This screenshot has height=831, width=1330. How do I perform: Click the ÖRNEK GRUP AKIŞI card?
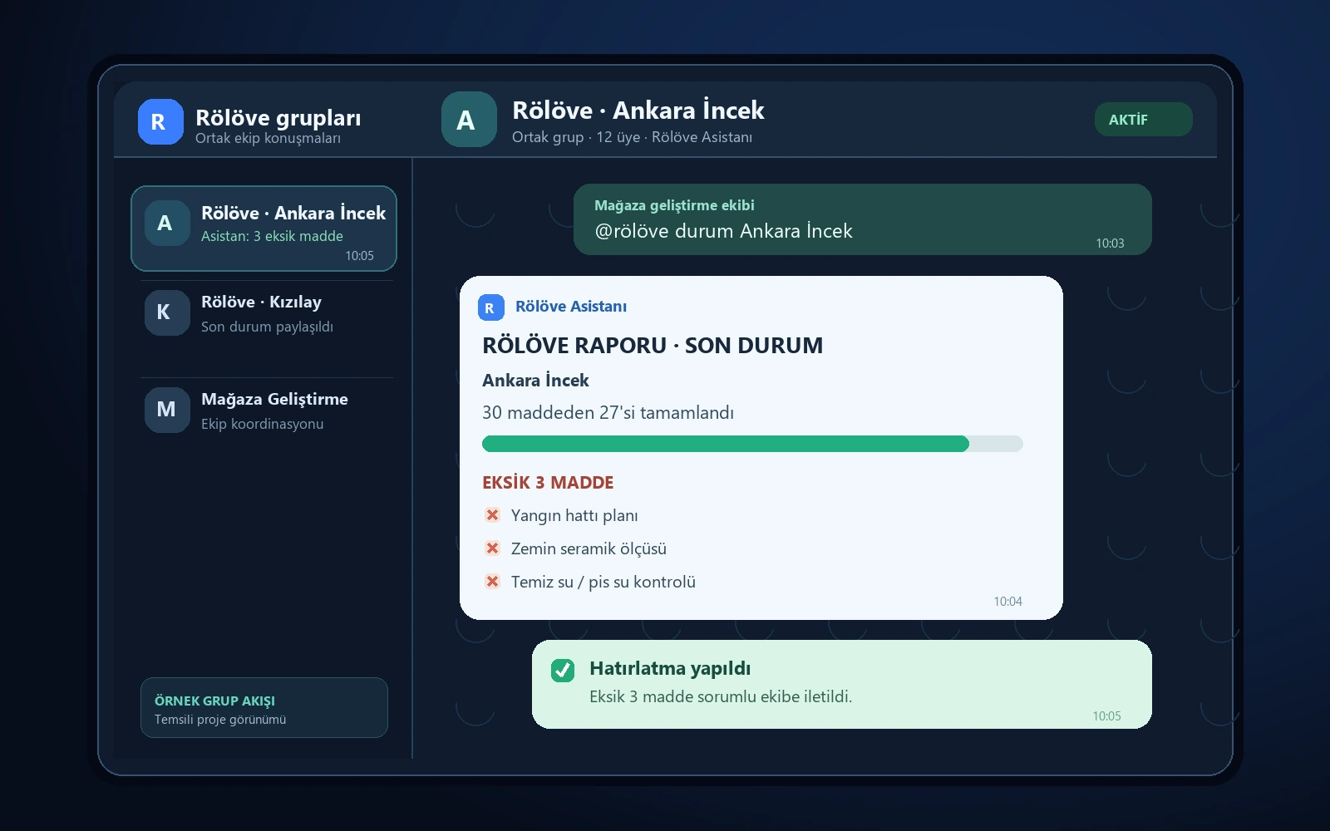click(x=264, y=708)
